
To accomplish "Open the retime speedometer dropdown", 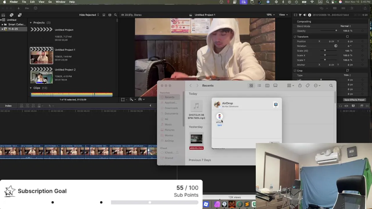I will click(142, 100).
